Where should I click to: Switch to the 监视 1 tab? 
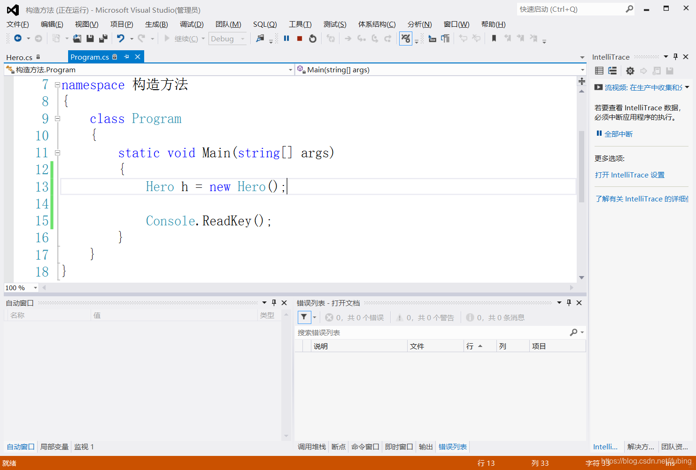(84, 447)
